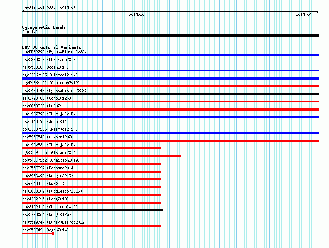This screenshot has height=248, width=329.
Task: Click the black bar under nsv5428542
Action: point(170,94)
